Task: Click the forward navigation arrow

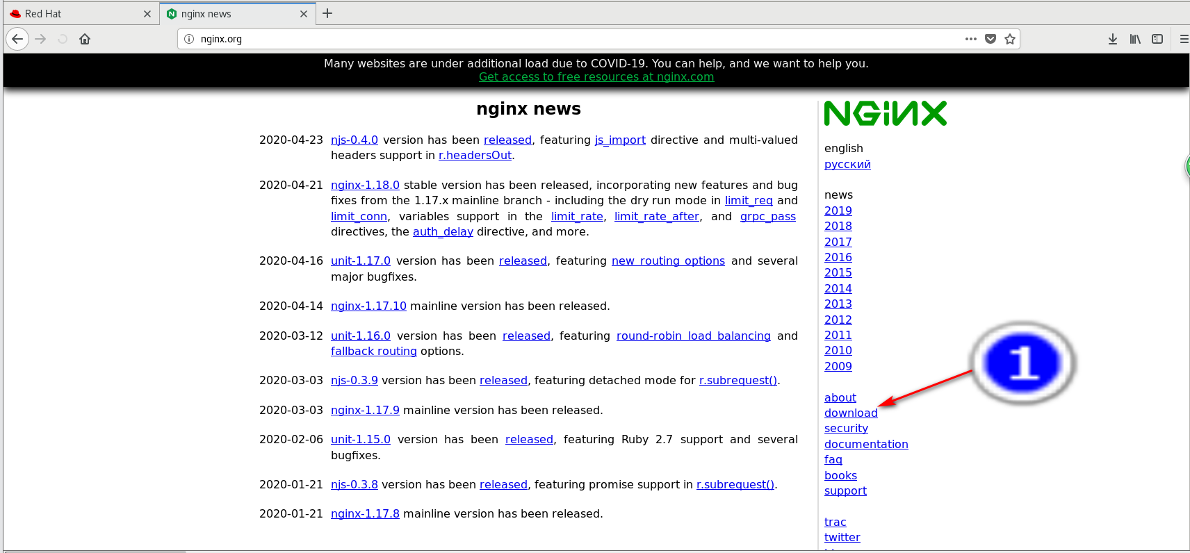Action: pos(40,39)
